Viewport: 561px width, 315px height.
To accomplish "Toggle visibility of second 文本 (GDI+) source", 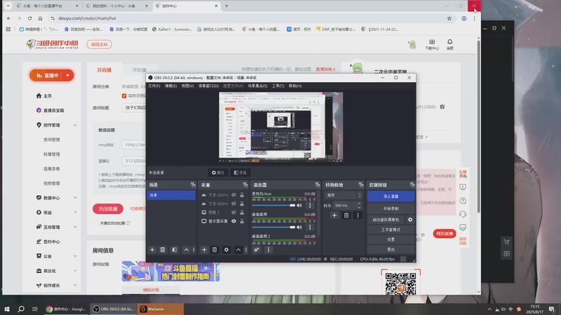I will pos(234,204).
